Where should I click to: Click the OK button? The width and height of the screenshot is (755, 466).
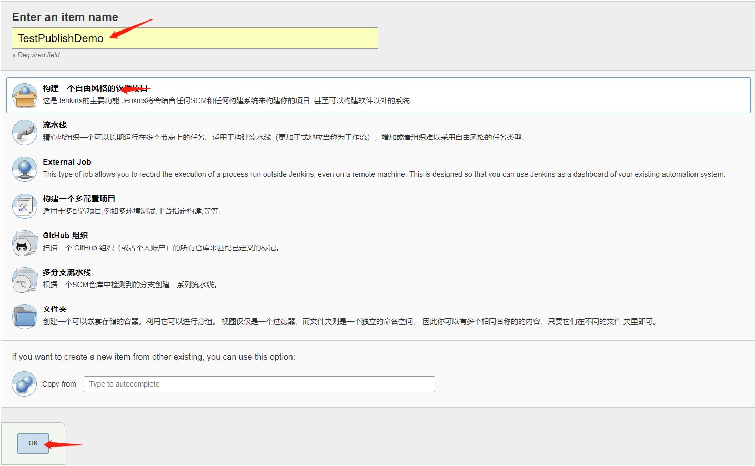pos(33,443)
